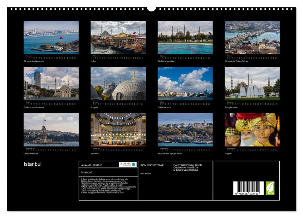
Task: Open the Topkapi Palast view photo
Action: tap(185, 130)
